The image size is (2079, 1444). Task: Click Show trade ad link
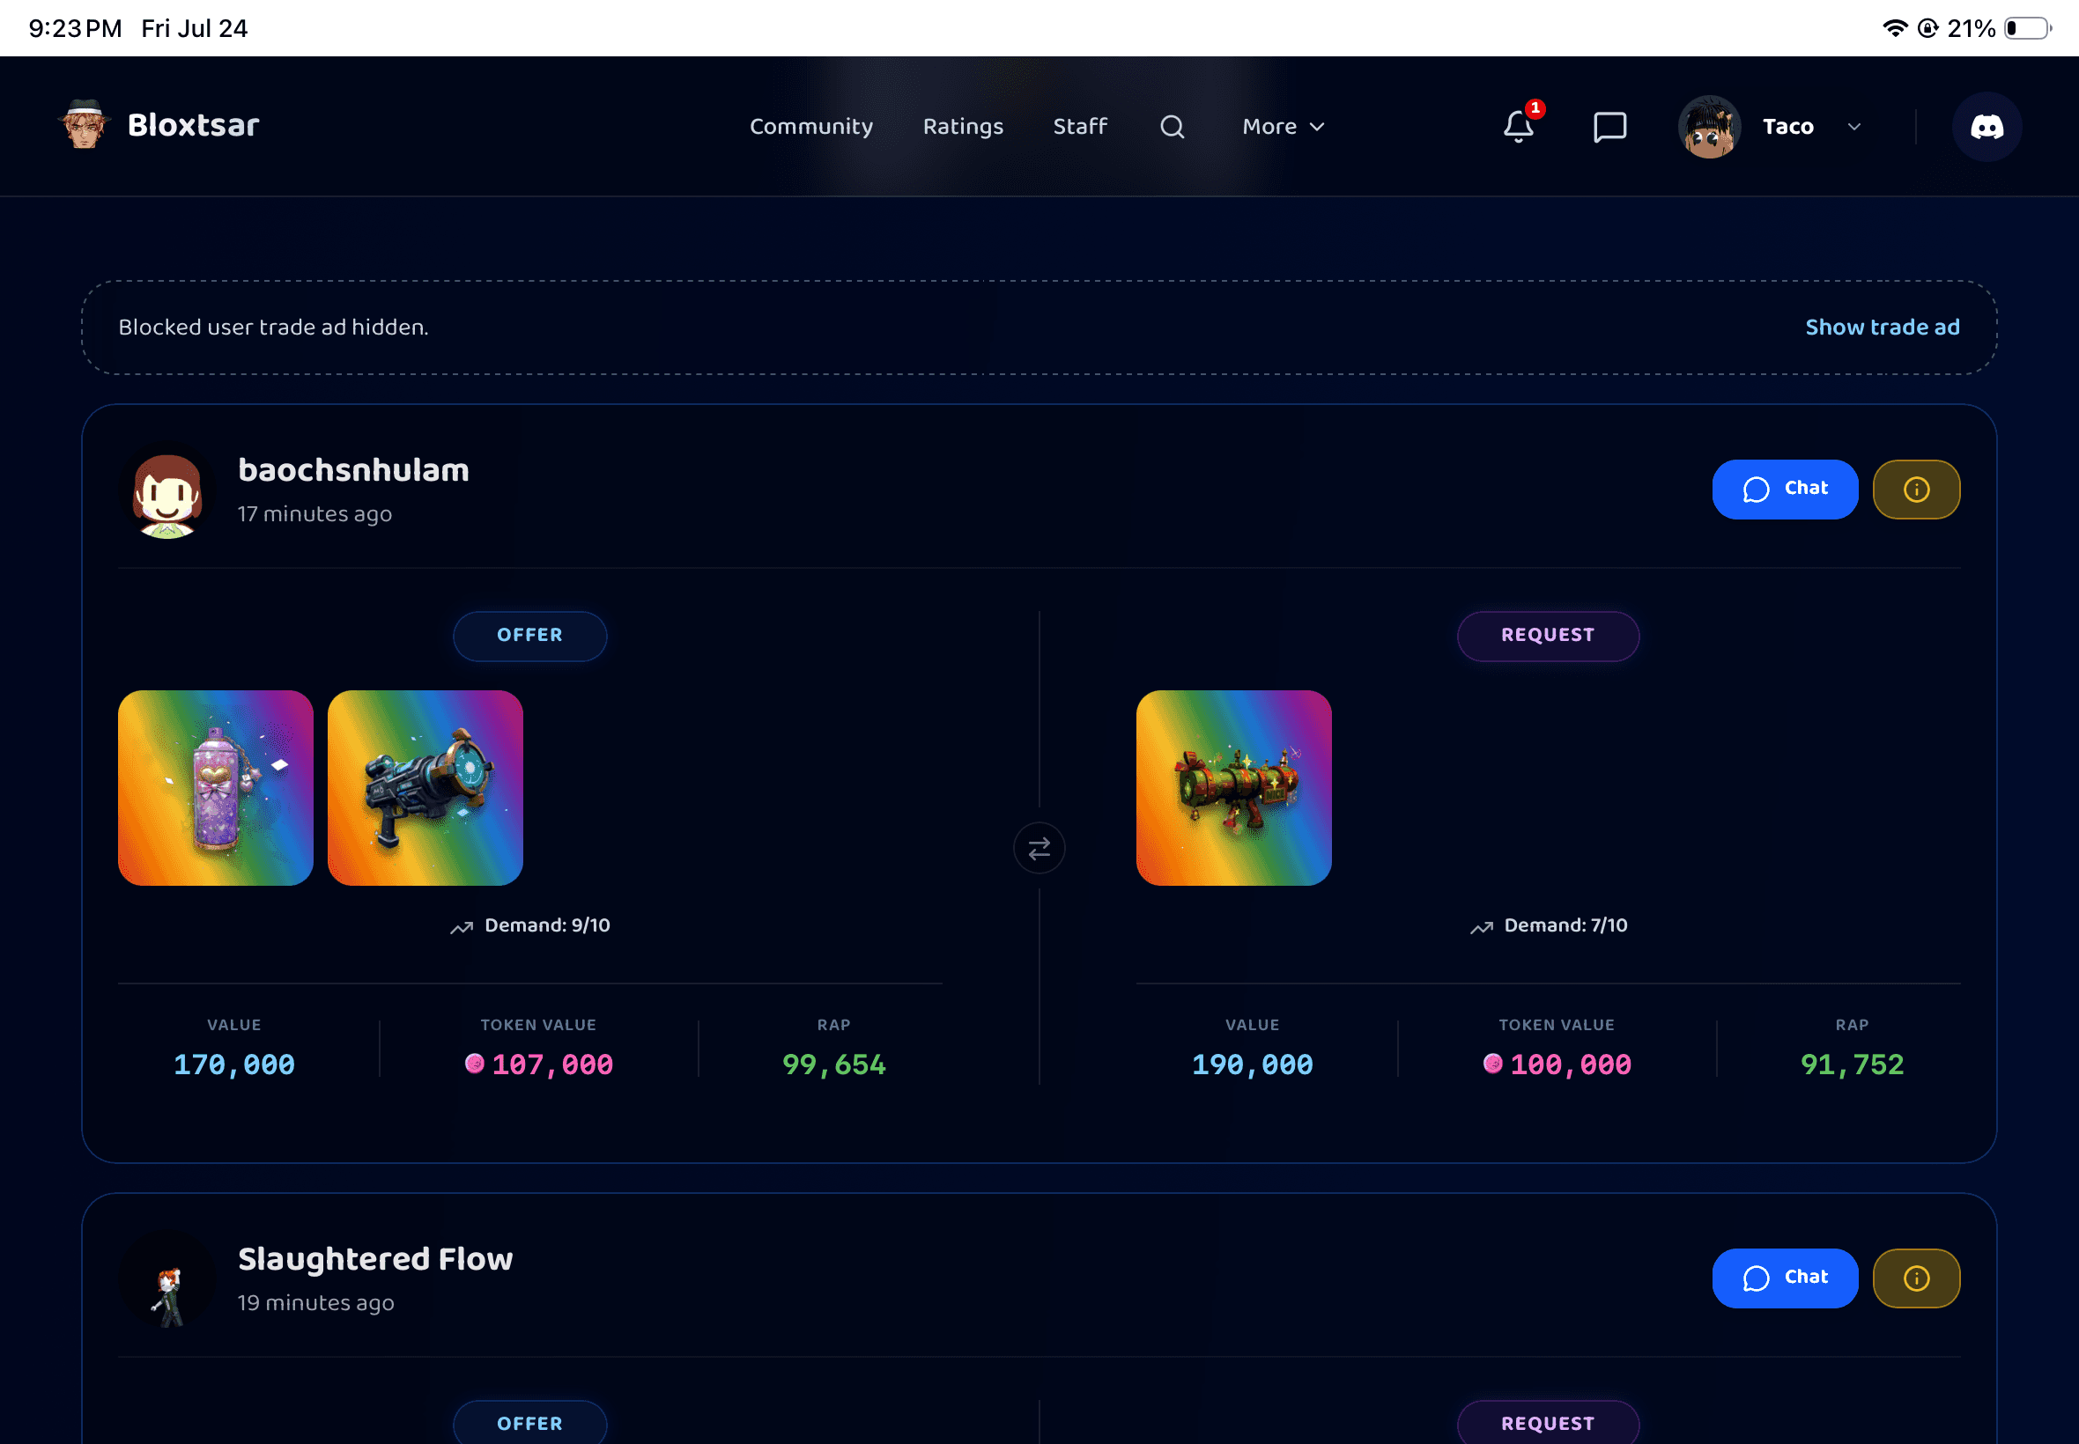click(x=1883, y=327)
